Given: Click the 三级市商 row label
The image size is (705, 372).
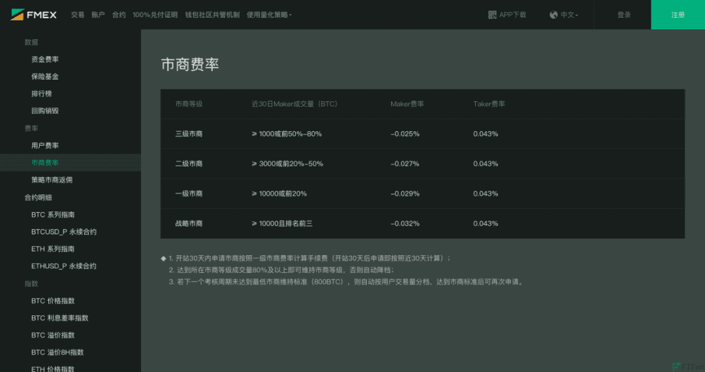Looking at the screenshot, I should pos(189,134).
